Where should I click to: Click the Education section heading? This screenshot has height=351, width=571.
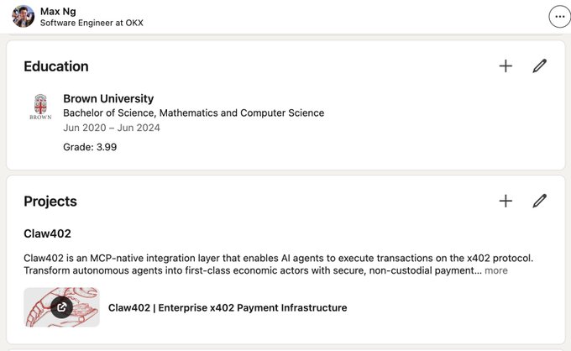click(56, 66)
